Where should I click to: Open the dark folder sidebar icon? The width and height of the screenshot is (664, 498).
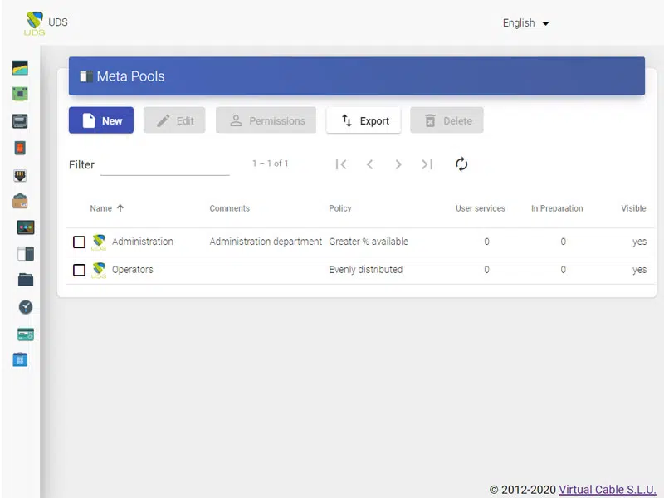pos(26,280)
